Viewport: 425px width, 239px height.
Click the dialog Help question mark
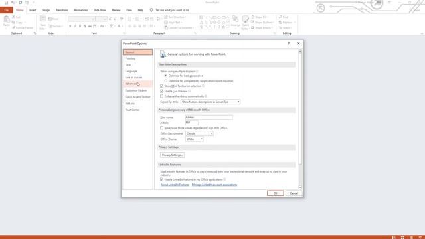(289, 44)
